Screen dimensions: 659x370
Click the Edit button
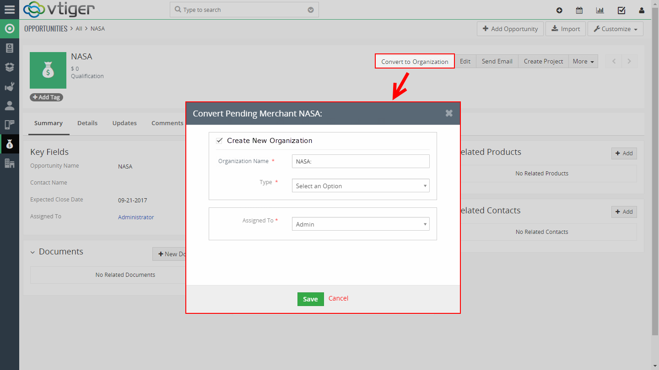click(x=465, y=61)
